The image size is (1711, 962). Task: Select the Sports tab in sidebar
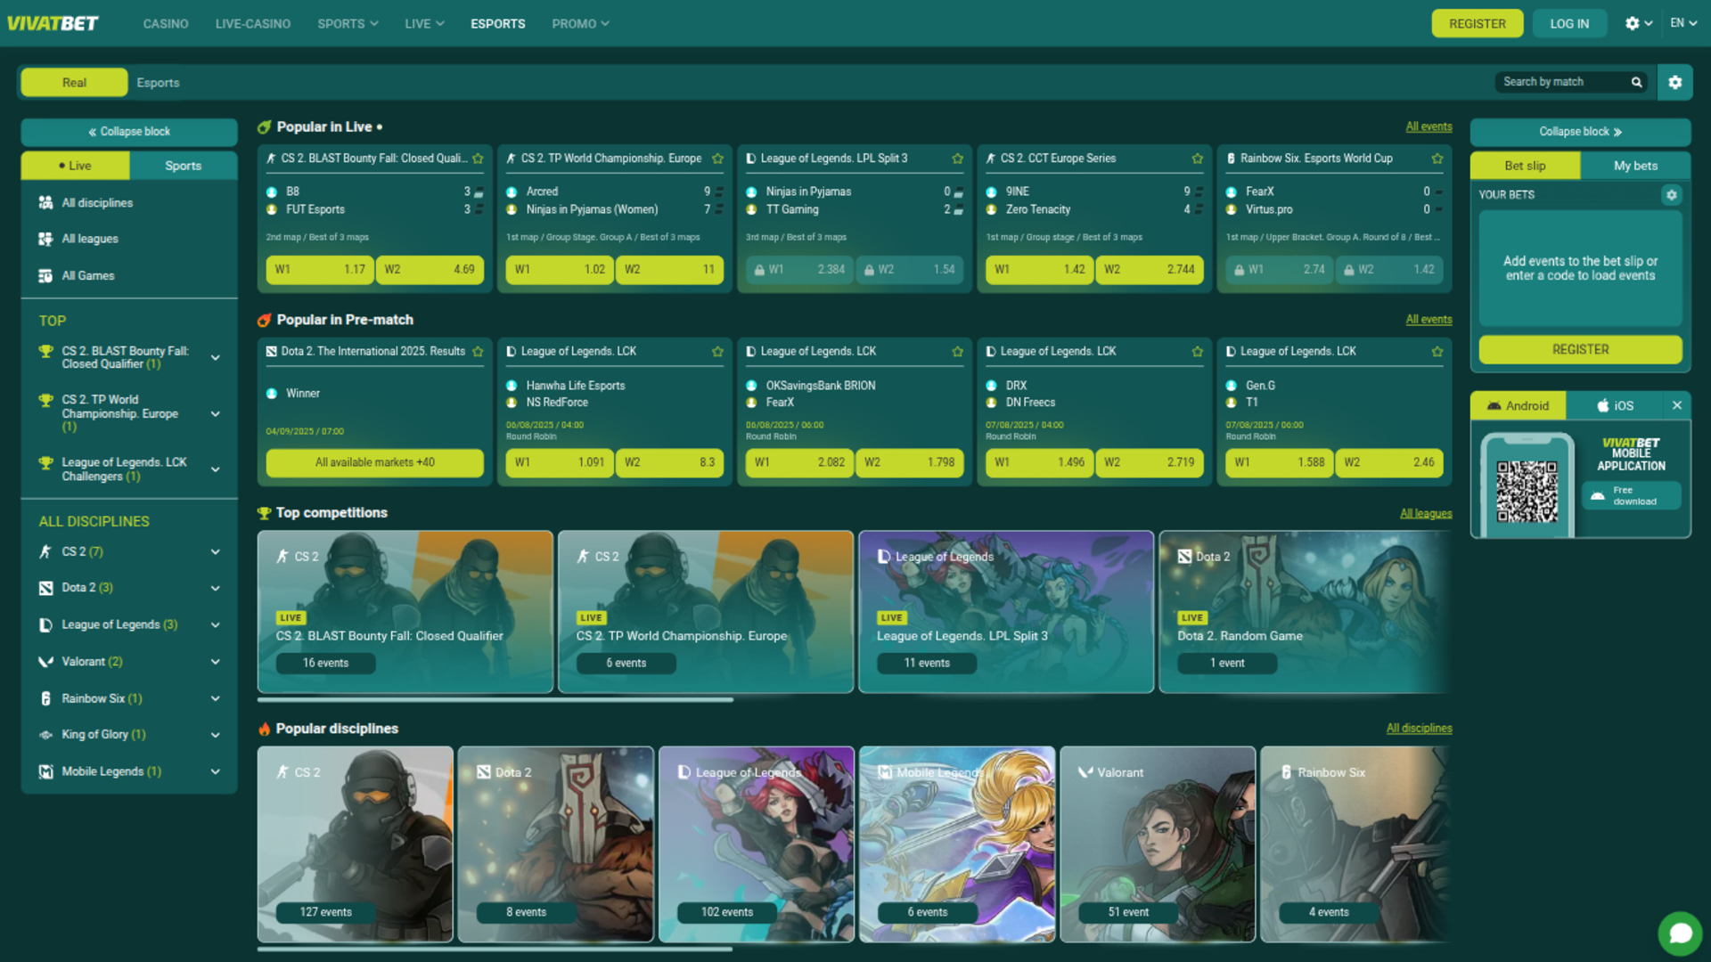click(x=183, y=166)
